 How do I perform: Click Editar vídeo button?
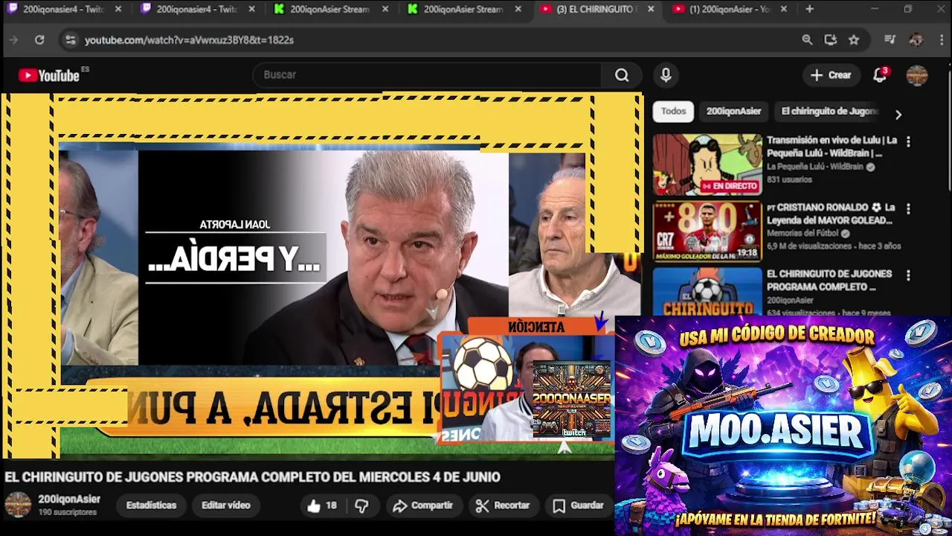click(x=225, y=505)
